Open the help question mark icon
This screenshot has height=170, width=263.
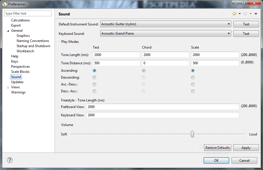[x=10, y=160]
